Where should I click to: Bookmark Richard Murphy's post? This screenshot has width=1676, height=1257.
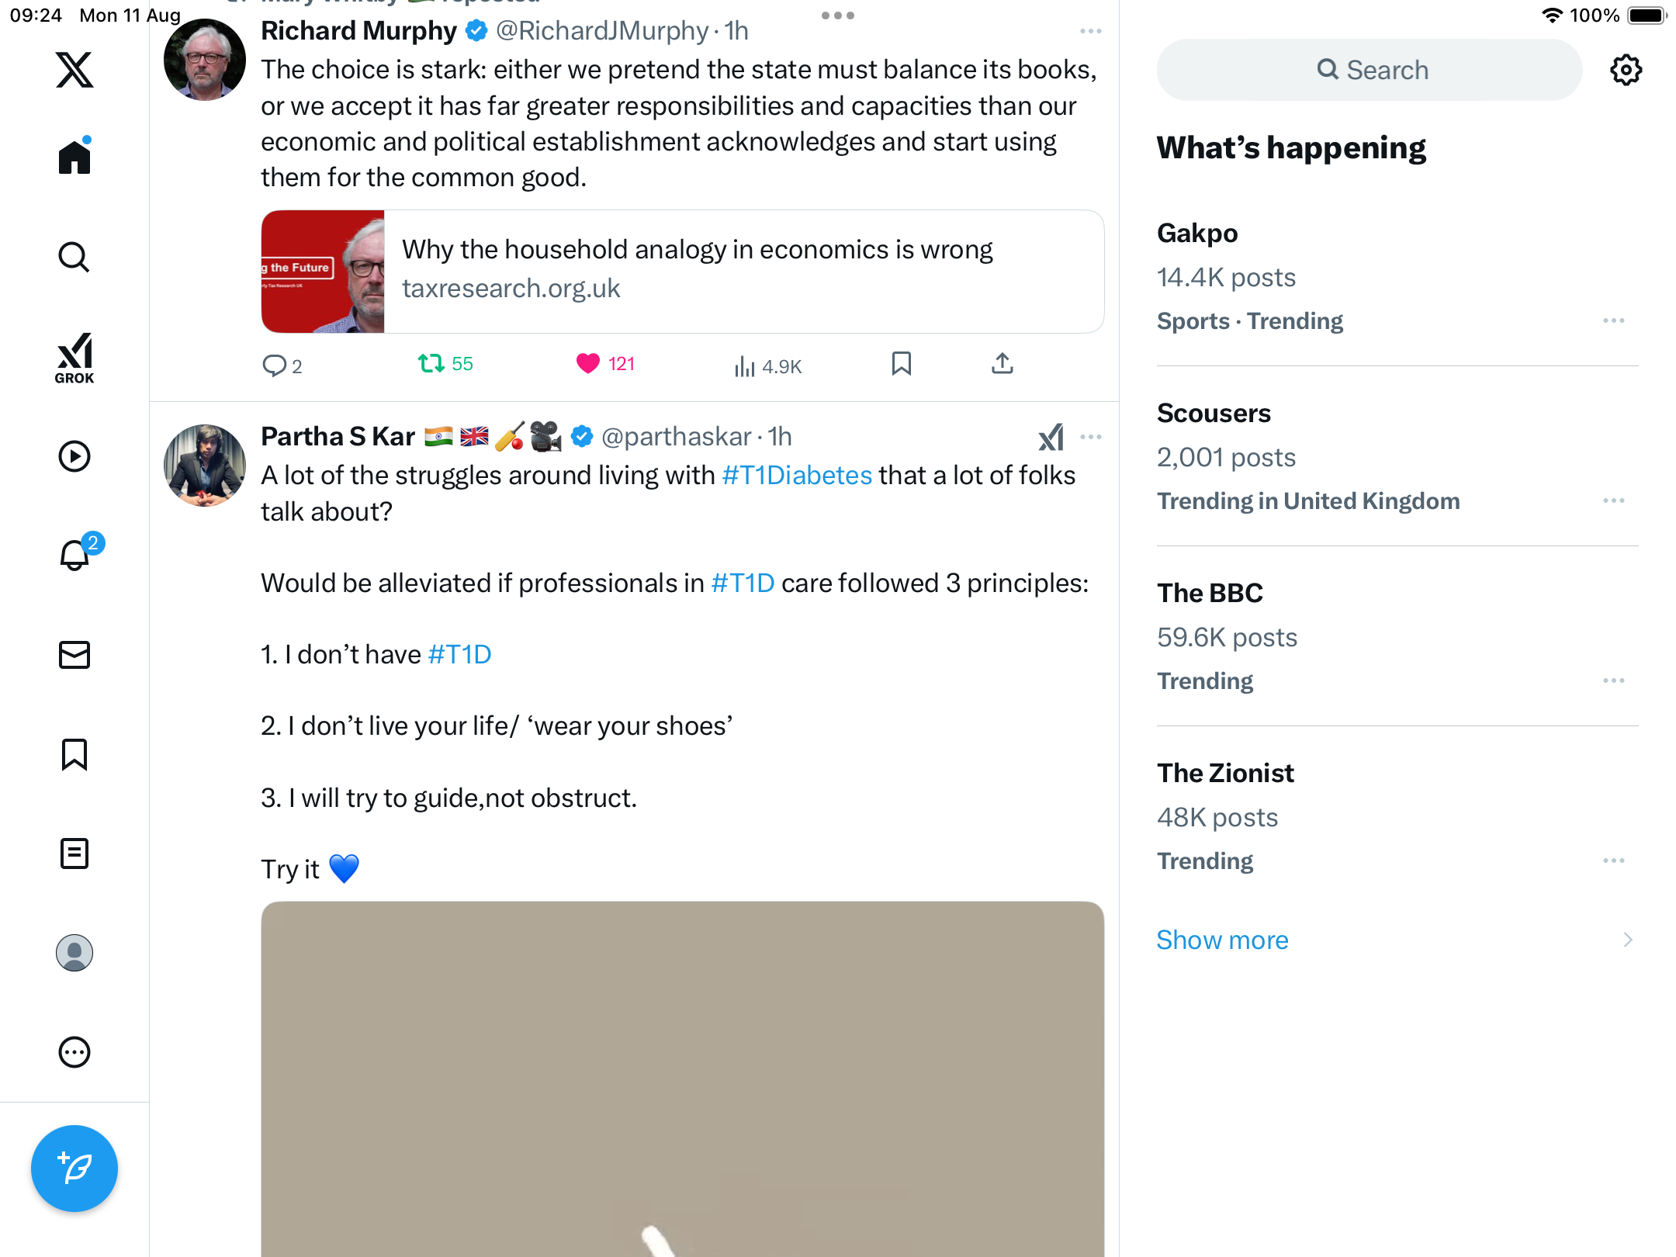901,364
